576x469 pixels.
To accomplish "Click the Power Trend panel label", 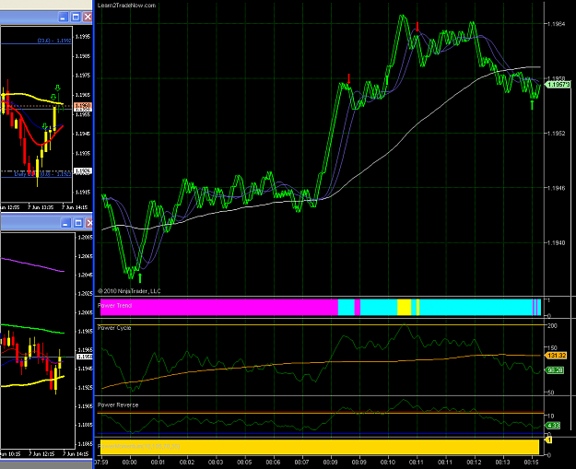I will 115,306.
